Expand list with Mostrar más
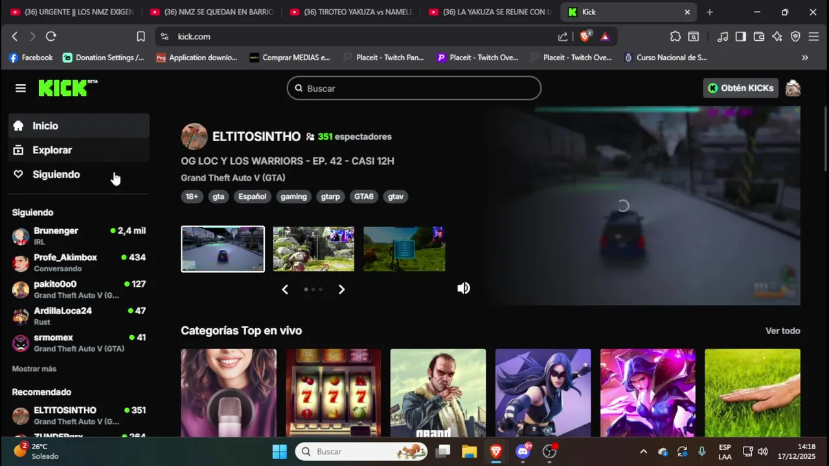The width and height of the screenshot is (829, 466). 34,369
